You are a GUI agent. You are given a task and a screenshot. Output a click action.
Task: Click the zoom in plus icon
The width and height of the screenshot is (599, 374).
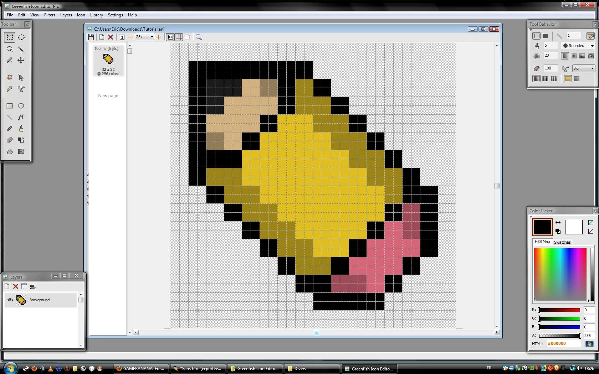pyautogui.click(x=159, y=37)
